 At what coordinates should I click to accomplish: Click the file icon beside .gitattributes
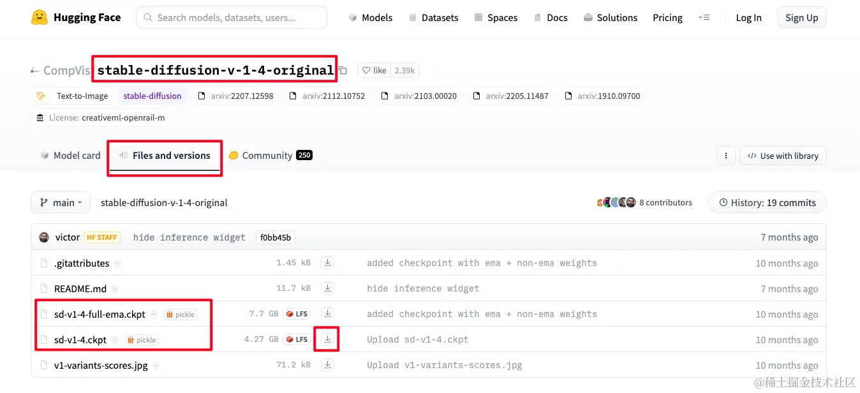pos(44,263)
